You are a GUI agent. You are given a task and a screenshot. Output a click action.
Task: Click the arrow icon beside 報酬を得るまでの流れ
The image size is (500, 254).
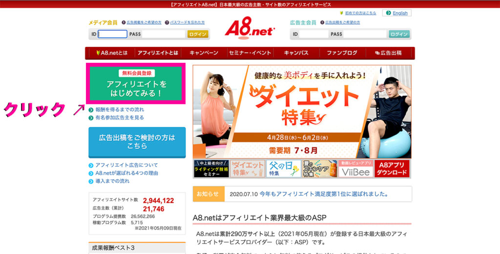[x=91, y=110]
